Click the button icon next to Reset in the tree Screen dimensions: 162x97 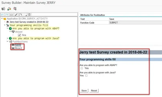pos(13,48)
